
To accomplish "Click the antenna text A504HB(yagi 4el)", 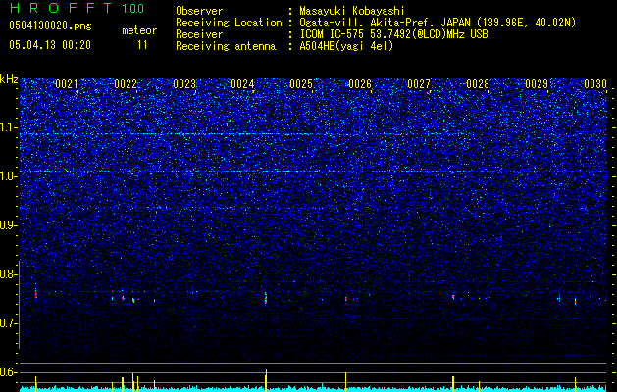I will (346, 46).
